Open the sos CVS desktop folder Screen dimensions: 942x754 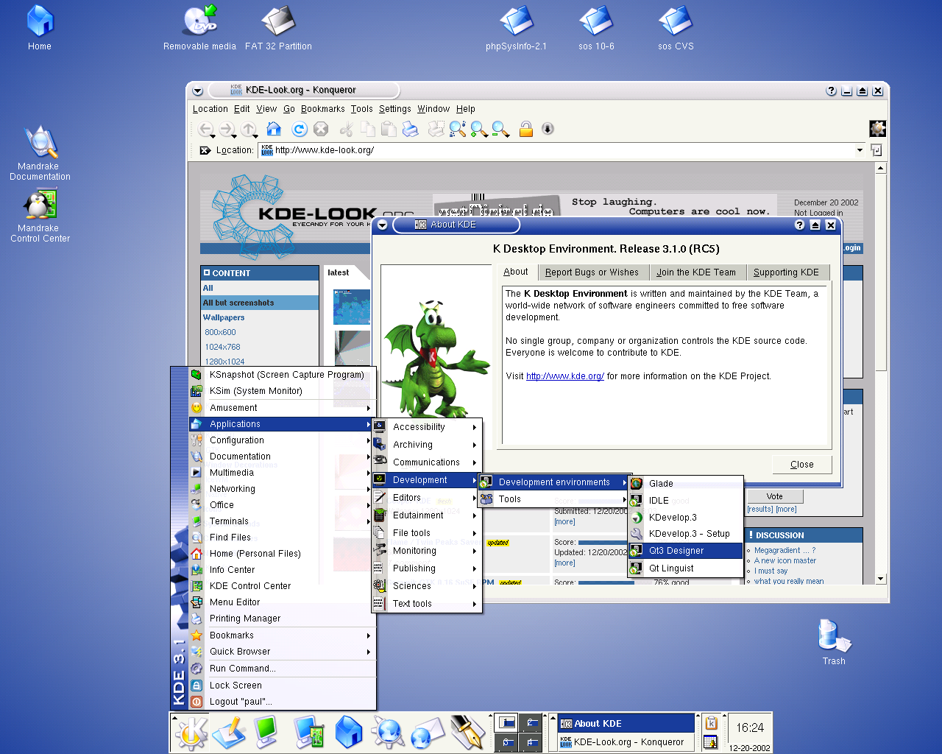[x=676, y=28]
